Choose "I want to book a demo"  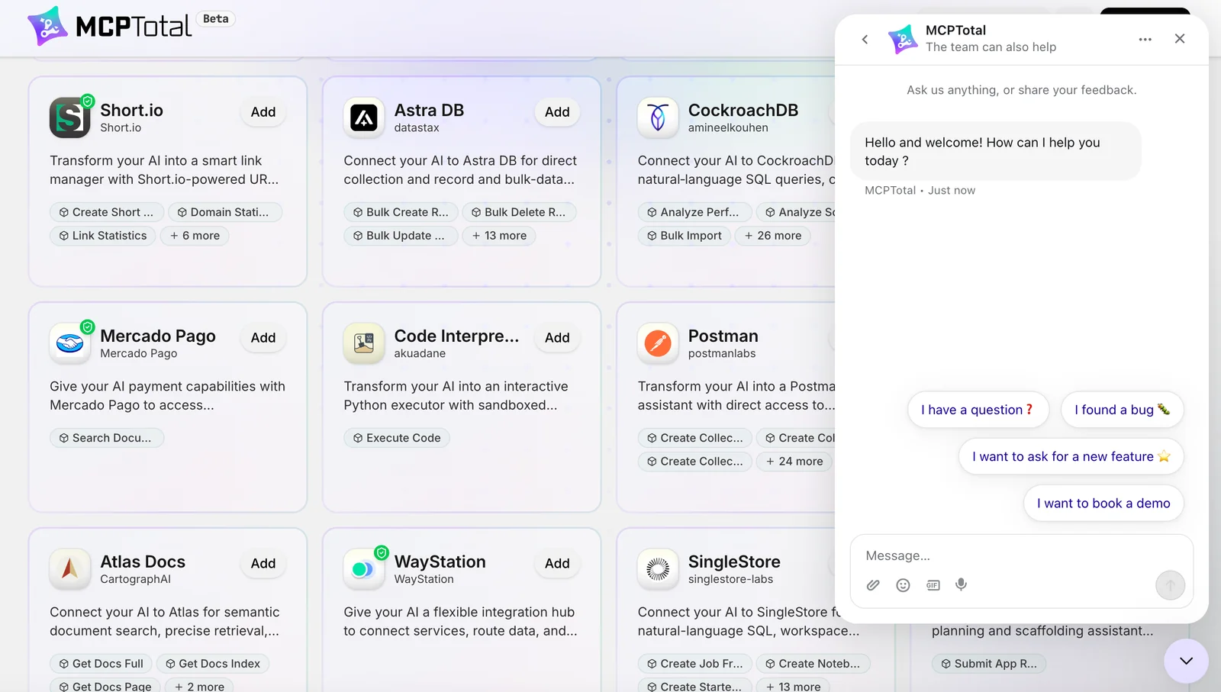(1103, 504)
